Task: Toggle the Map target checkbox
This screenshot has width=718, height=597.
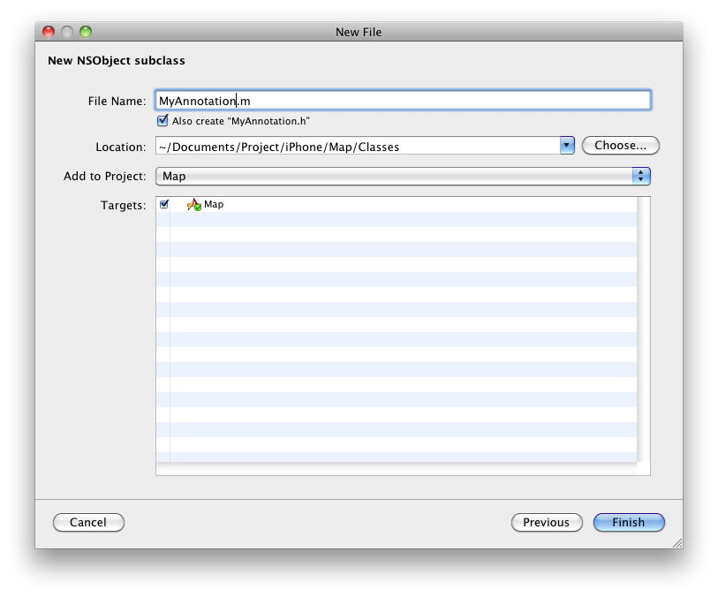Action: click(164, 204)
